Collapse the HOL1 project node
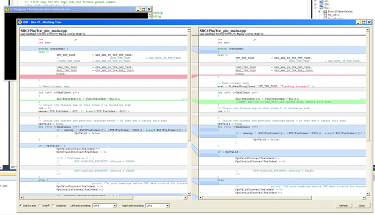This screenshot has height=215, width=375. click(315, 7)
